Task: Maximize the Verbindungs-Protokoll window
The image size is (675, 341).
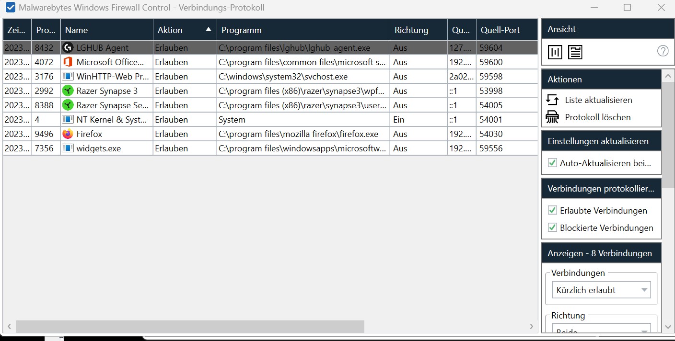Action: tap(627, 8)
